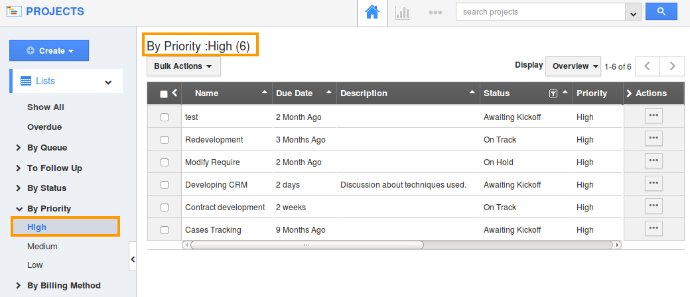The height and width of the screenshot is (297, 690).
Task: Open the Contract development project
Action: point(225,208)
